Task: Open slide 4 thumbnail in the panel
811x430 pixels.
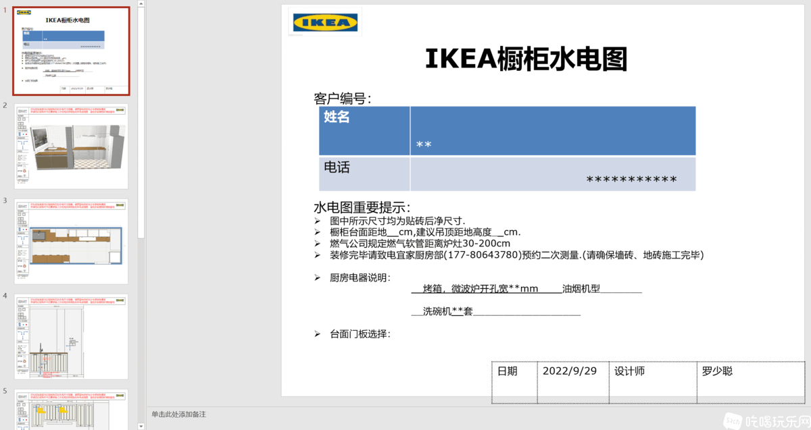Action: [71, 337]
